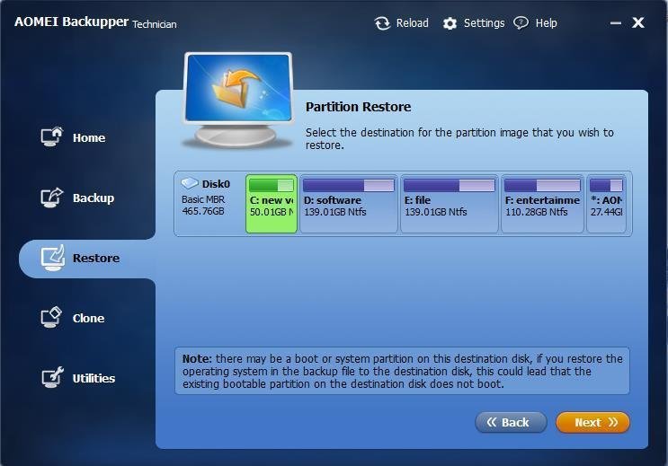This screenshot has height=466, width=668.
Task: Select the D: software partition
Action: coord(349,204)
